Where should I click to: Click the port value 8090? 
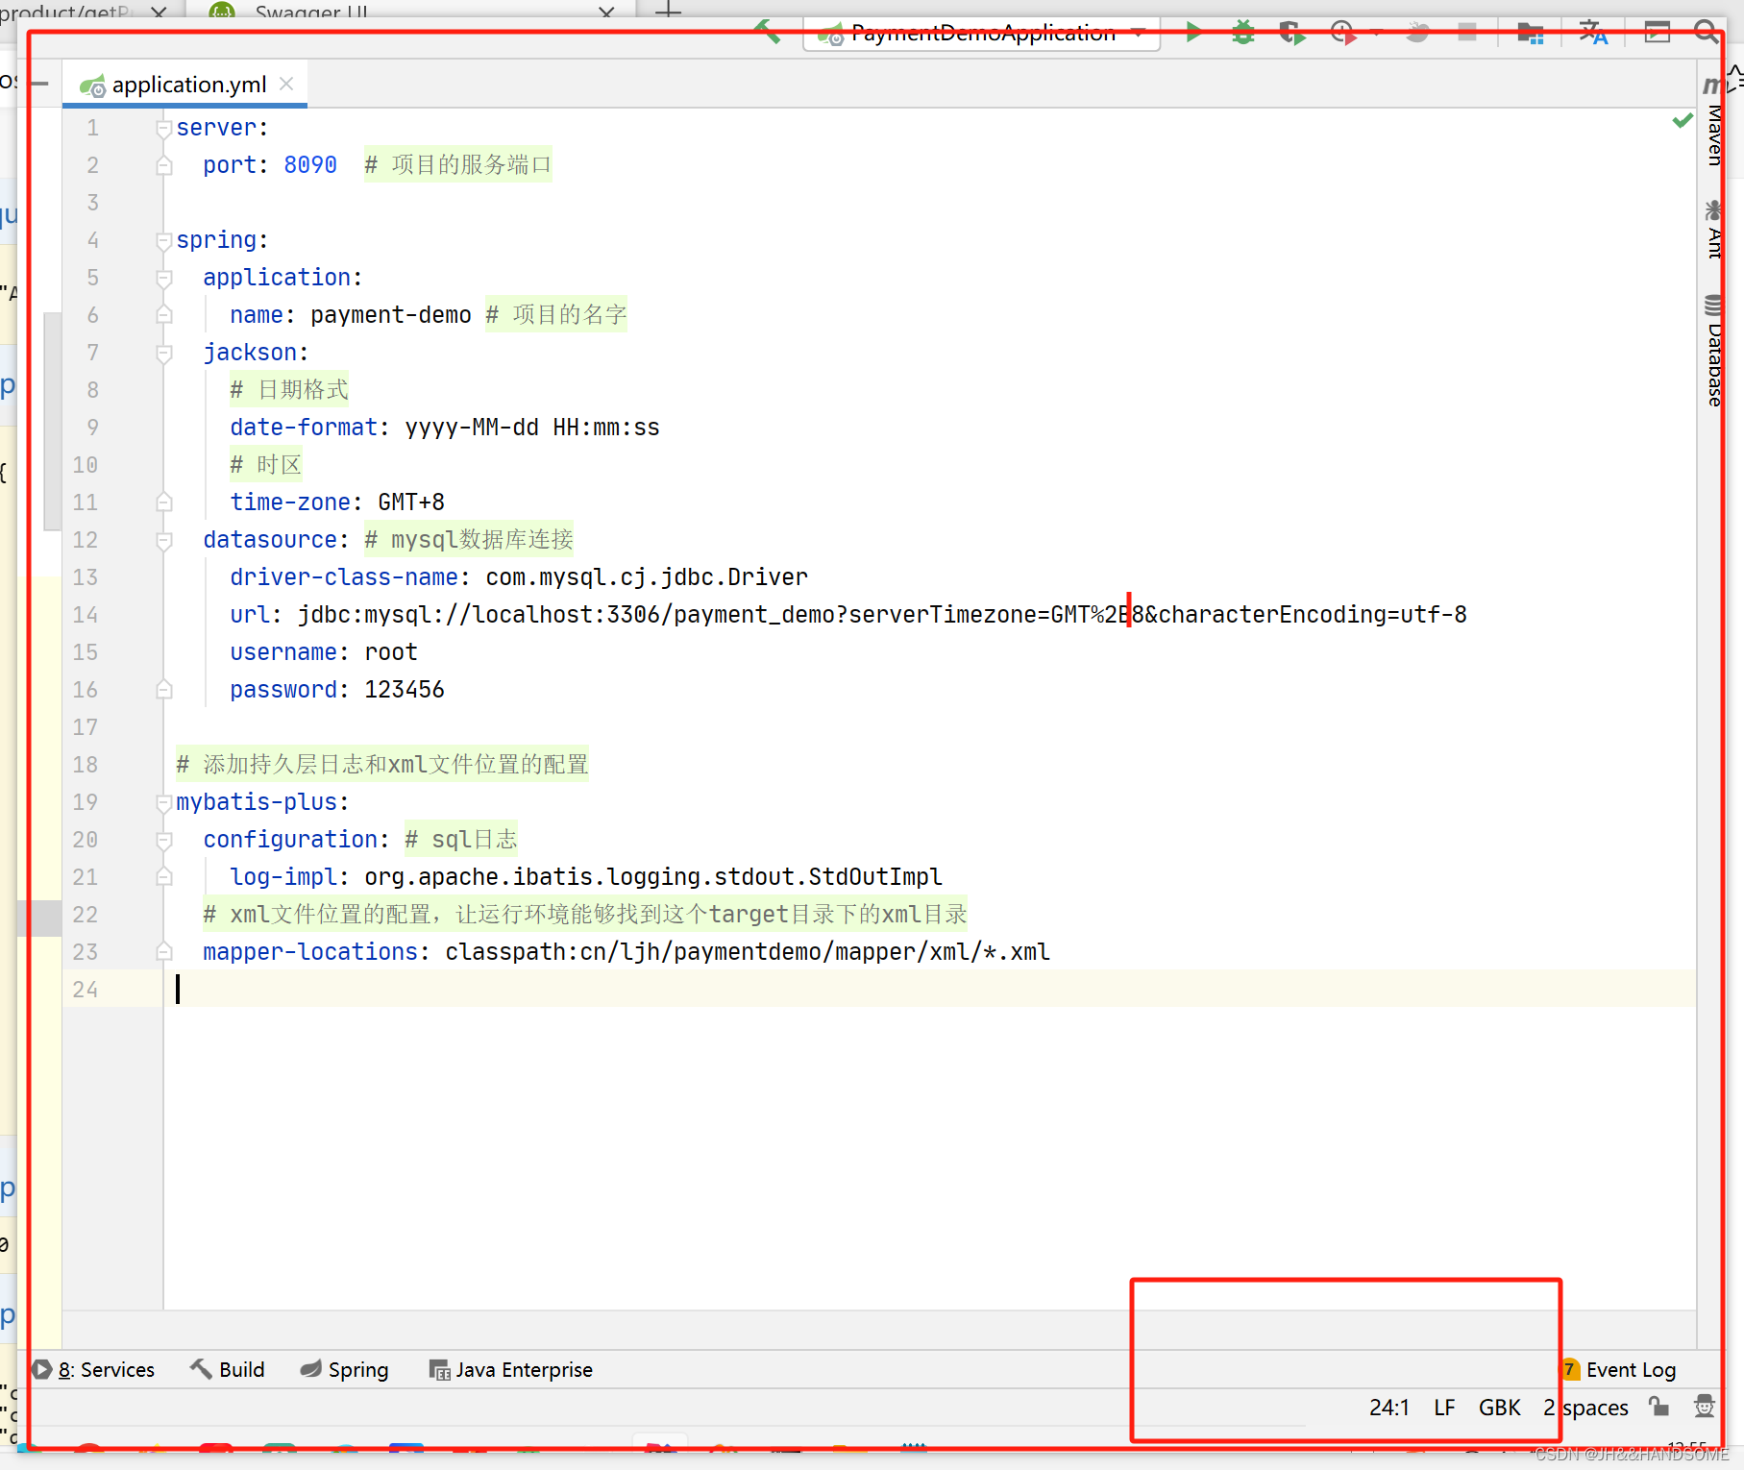click(x=310, y=165)
